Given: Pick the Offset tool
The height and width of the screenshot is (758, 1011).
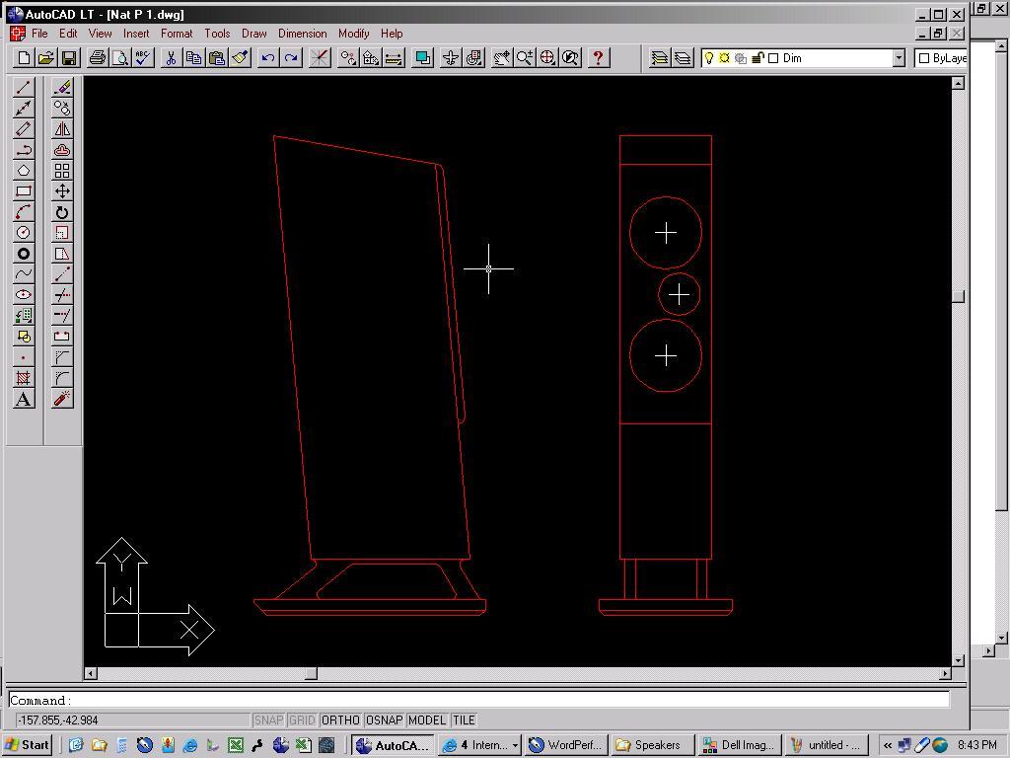Looking at the screenshot, I should click(62, 150).
